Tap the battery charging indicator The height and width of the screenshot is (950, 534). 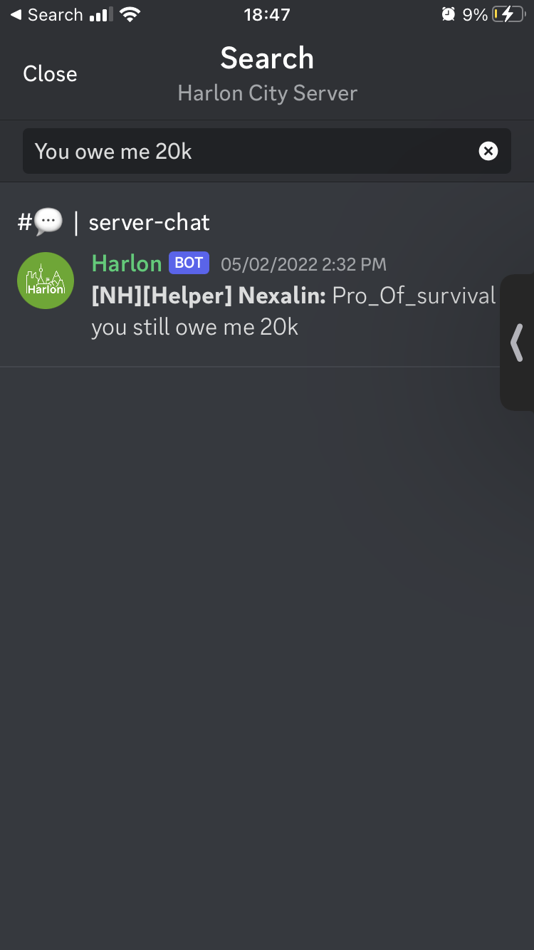(x=508, y=14)
